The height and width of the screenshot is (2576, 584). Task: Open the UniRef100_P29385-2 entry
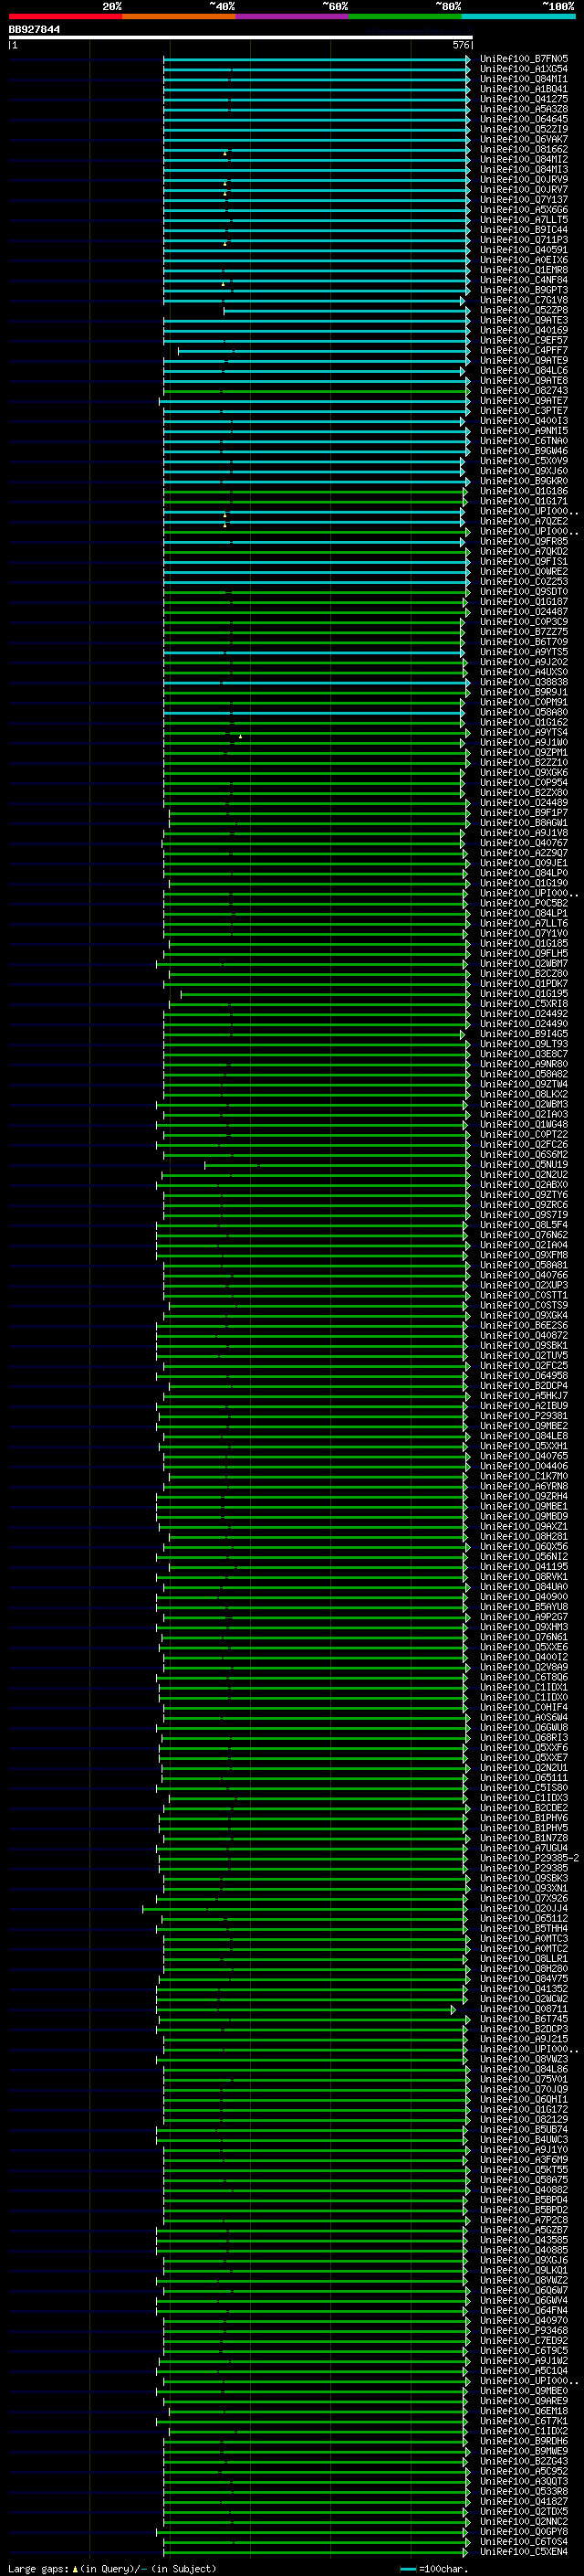pyautogui.click(x=529, y=1858)
